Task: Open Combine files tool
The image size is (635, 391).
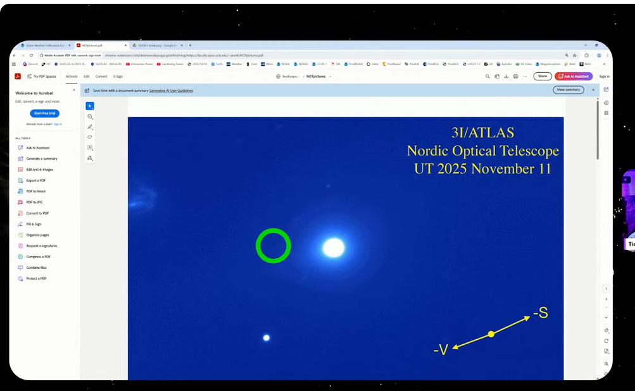Action: tap(32, 268)
